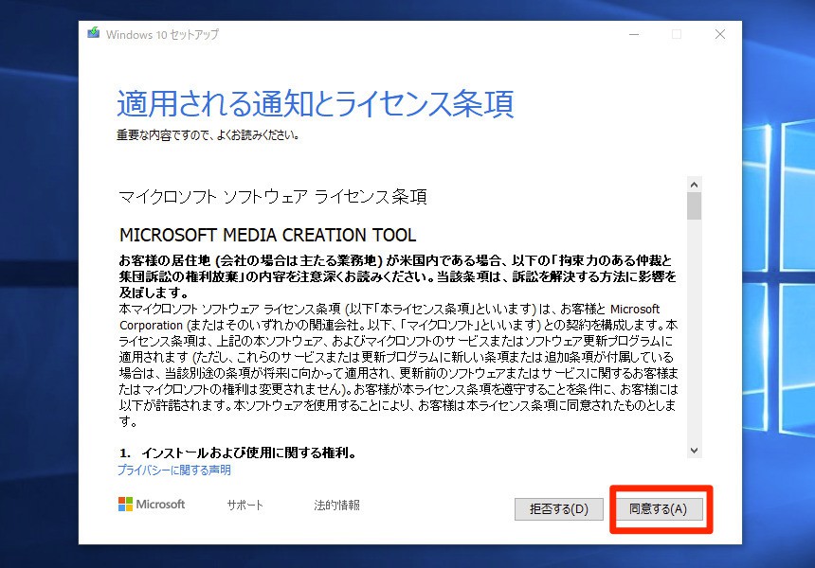This screenshot has height=568, width=815.
Task: Click the 拒否する(D) decline button
Action: (559, 508)
